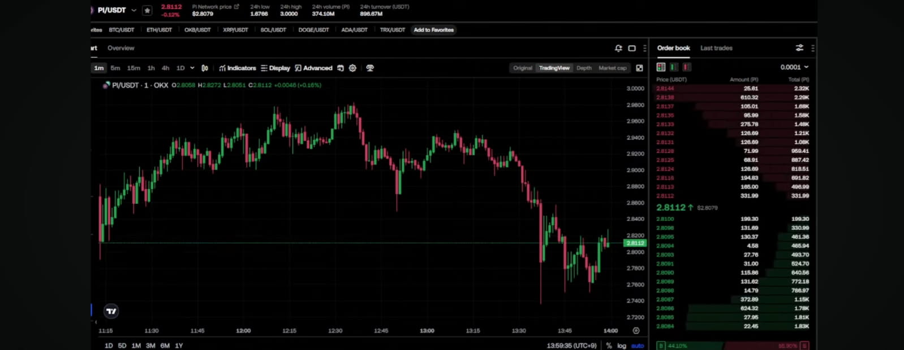
Task: Open the price alert bell icon
Action: coord(618,49)
